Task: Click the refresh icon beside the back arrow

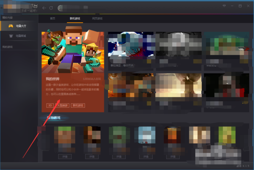Action: click(52, 8)
